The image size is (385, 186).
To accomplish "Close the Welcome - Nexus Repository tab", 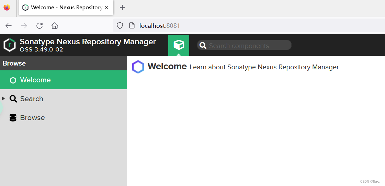I will pos(106,8).
